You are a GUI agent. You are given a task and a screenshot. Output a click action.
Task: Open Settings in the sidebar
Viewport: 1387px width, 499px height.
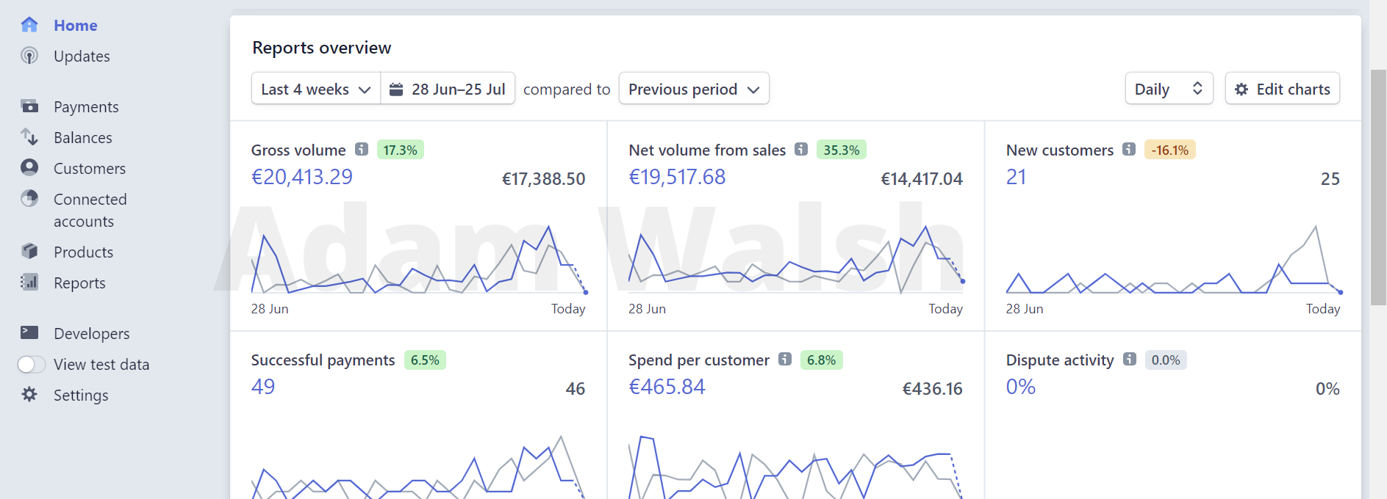pyautogui.click(x=81, y=396)
